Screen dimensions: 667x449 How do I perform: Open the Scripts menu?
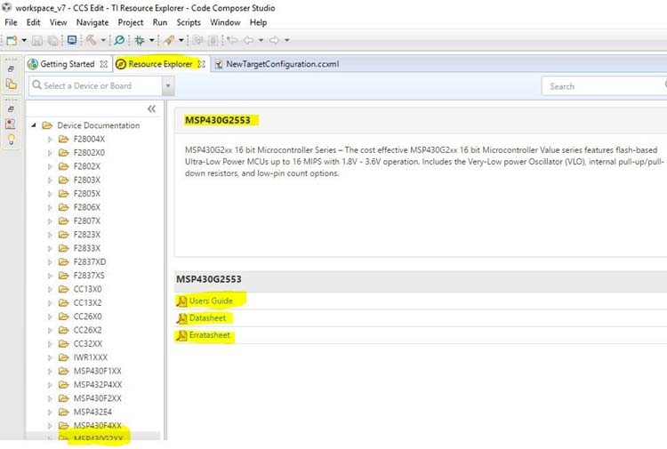click(189, 22)
